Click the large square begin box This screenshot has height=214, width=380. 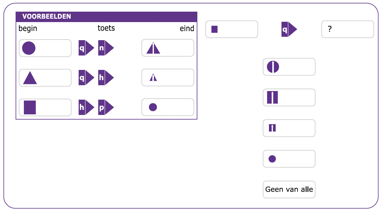[x=45, y=107]
